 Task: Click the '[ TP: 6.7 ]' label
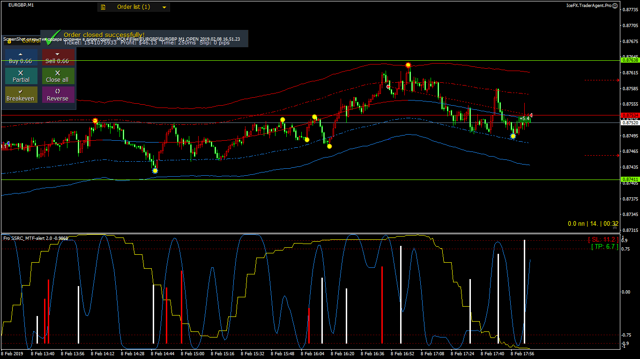[605, 246]
